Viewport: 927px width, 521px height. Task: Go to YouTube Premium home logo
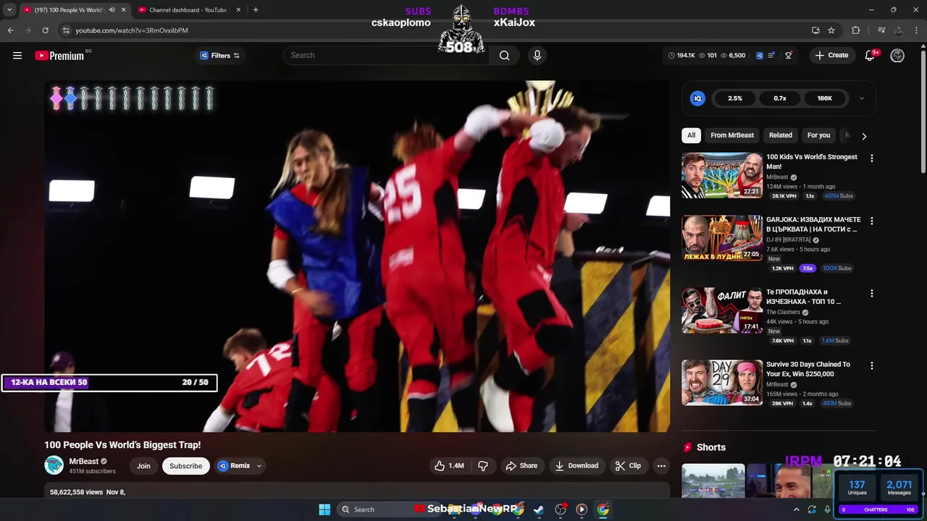pos(59,56)
